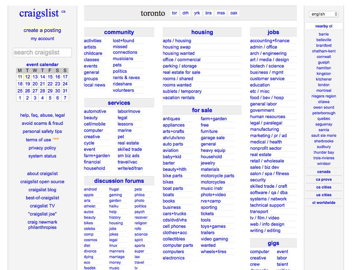359x270 pixels.
Task: Open the lost+found community link
Action: coord(123,41)
